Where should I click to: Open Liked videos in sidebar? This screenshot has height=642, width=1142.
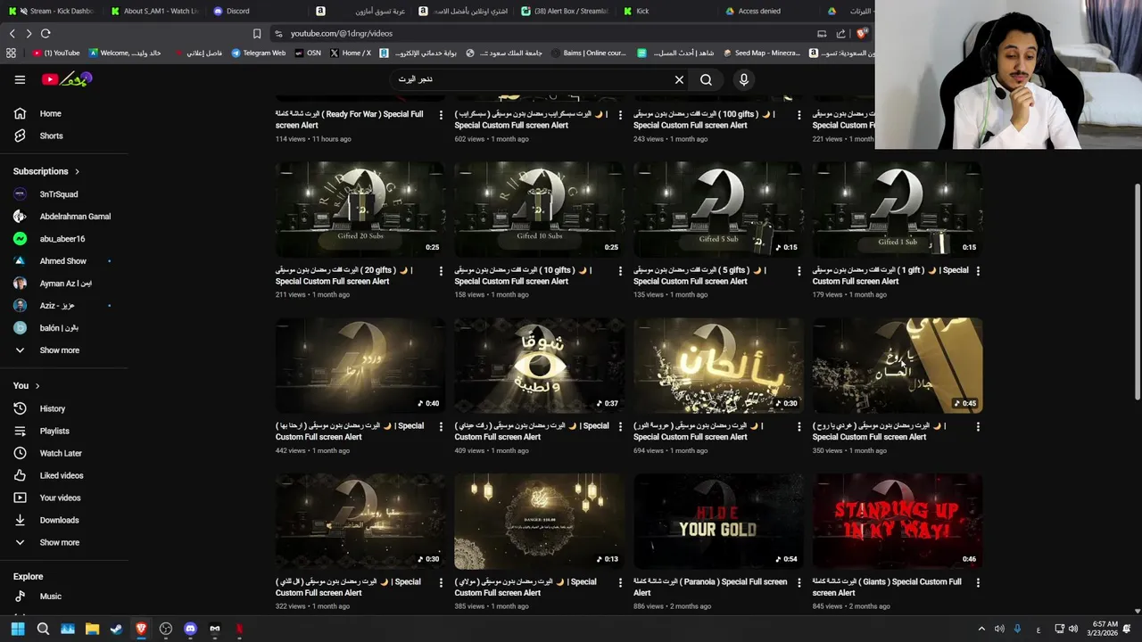tap(63, 475)
